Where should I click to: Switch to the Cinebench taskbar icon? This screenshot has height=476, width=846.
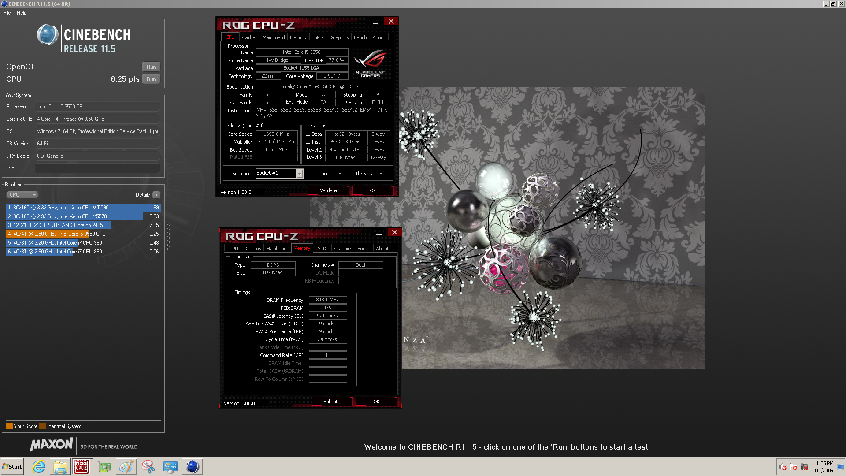point(192,467)
